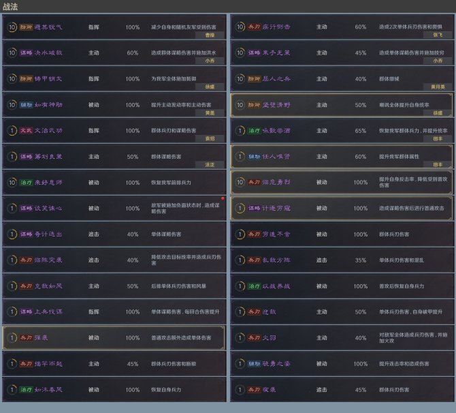This screenshot has height=413, width=456.
Task: Click the 黄月英 hero label
Action: [436, 86]
